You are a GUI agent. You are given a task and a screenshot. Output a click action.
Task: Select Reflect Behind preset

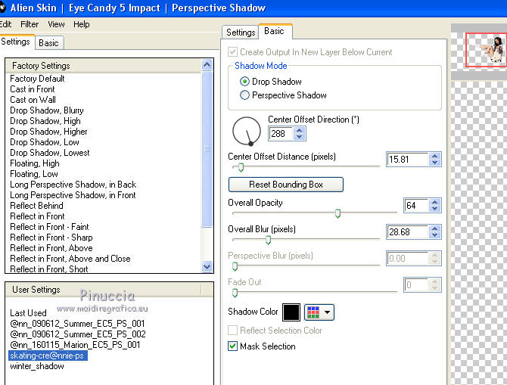coord(36,206)
